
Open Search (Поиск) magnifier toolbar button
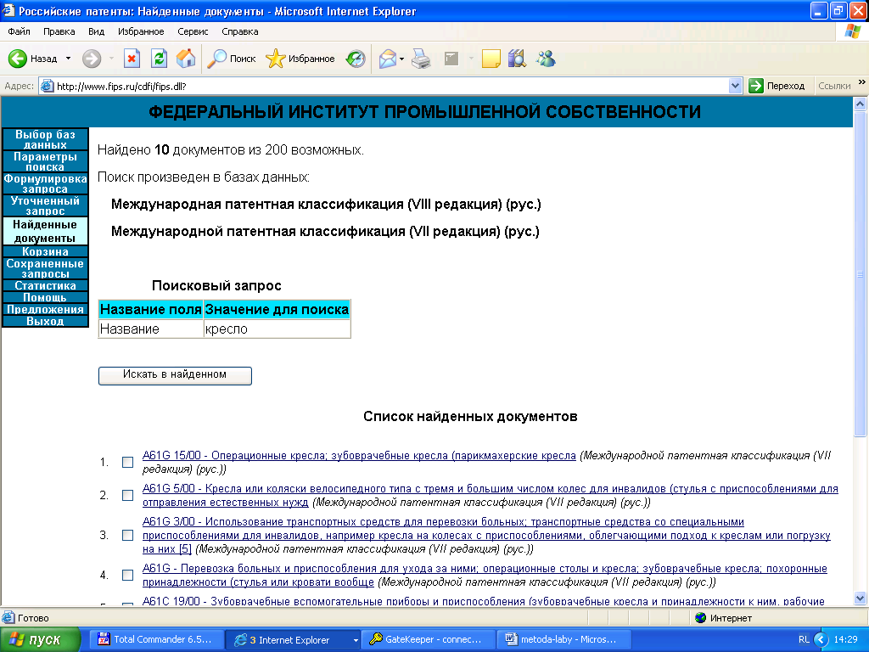pyautogui.click(x=232, y=59)
